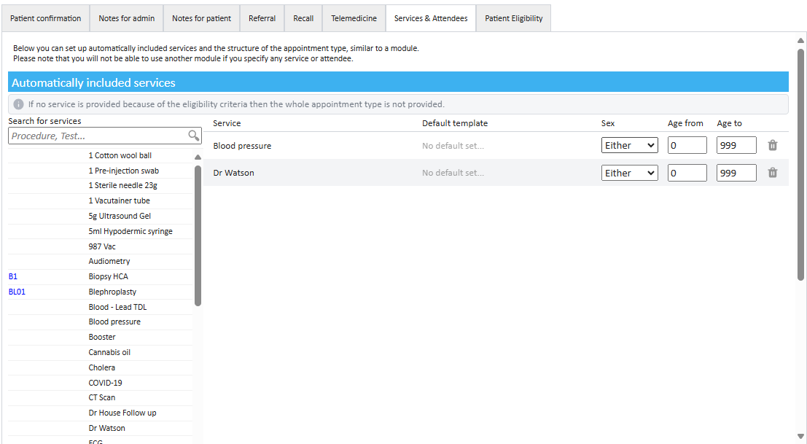This screenshot has height=444, width=807.
Task: Switch to the Patient Eligibility tab
Action: coord(513,18)
